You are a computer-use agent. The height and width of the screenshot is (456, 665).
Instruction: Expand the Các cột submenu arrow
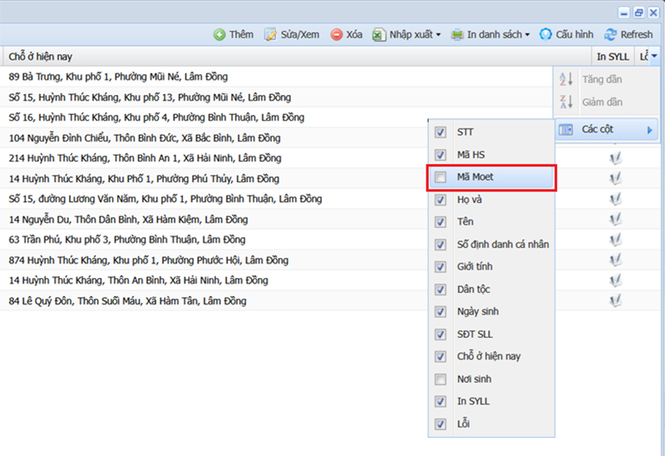pos(650,131)
